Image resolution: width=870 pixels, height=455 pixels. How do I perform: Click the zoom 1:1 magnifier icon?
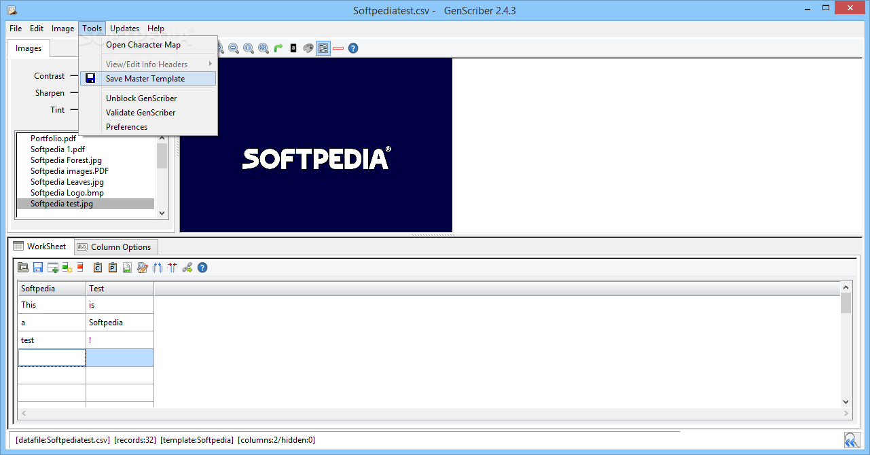pyautogui.click(x=249, y=48)
